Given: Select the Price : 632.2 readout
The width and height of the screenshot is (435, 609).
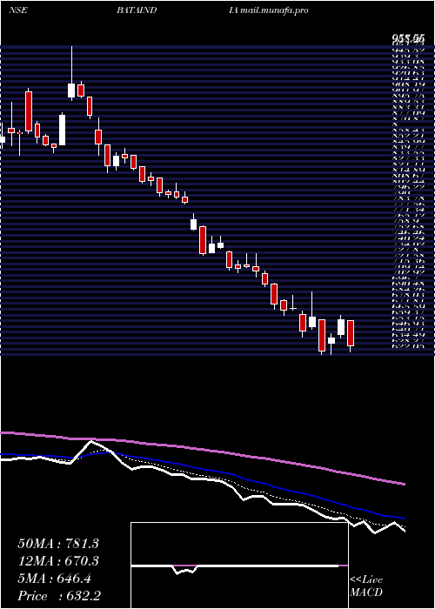Looking at the screenshot, I should pos(59,596).
